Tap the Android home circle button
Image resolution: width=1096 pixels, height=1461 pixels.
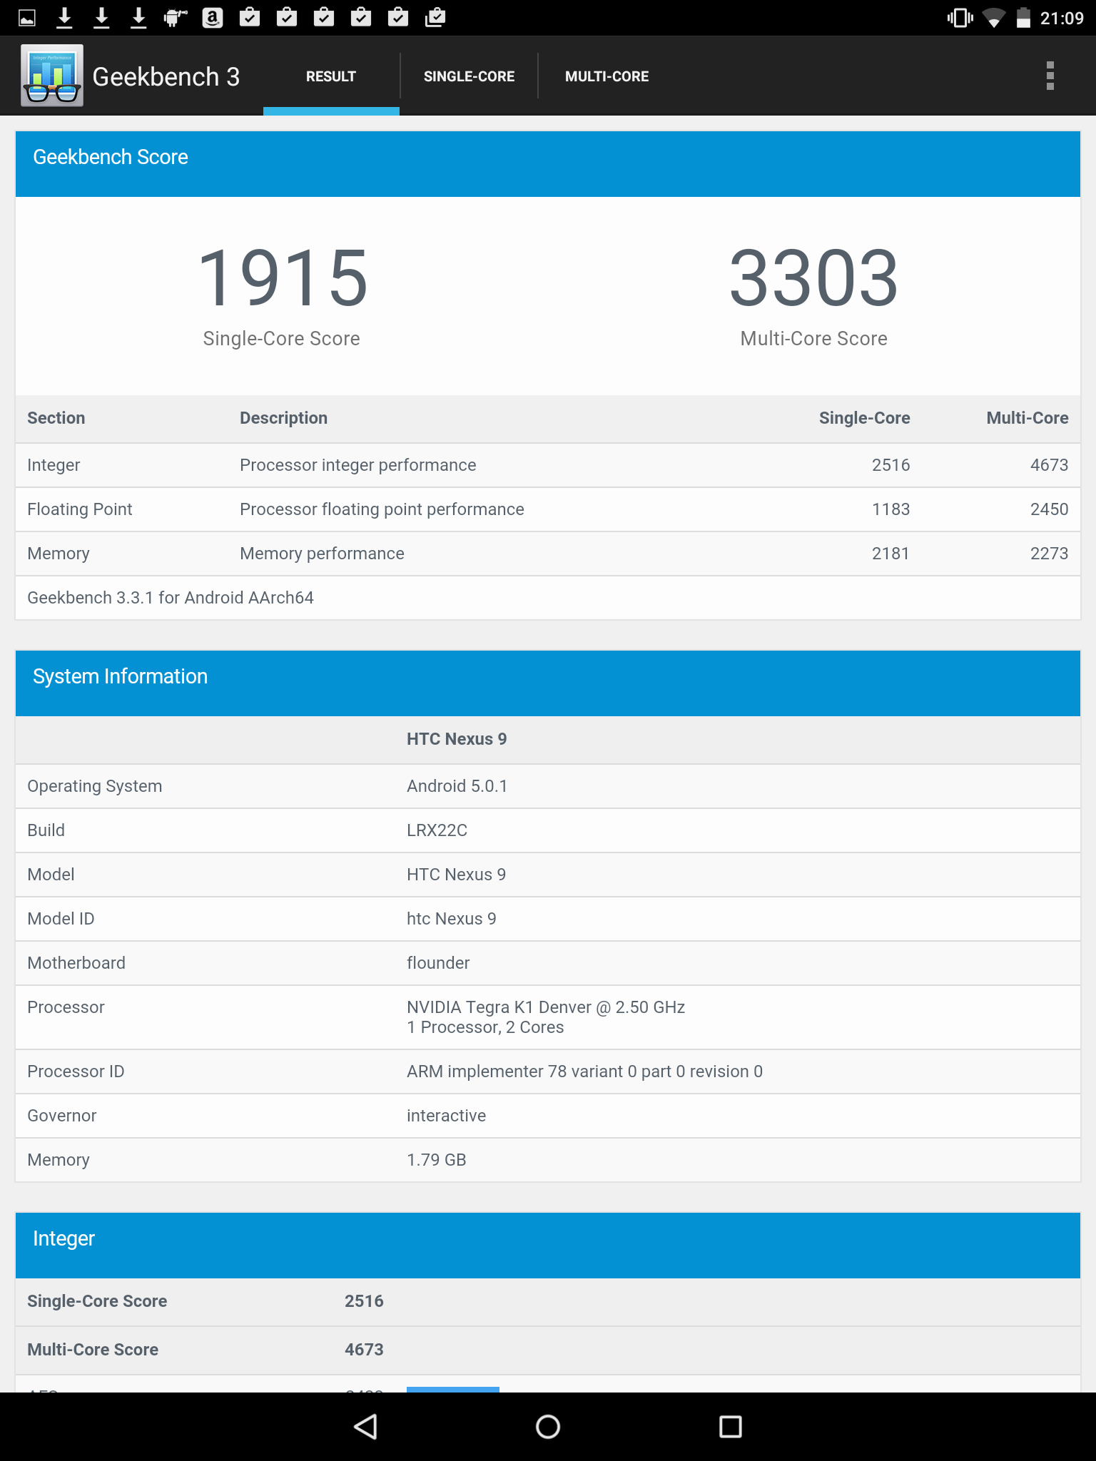point(548,1427)
